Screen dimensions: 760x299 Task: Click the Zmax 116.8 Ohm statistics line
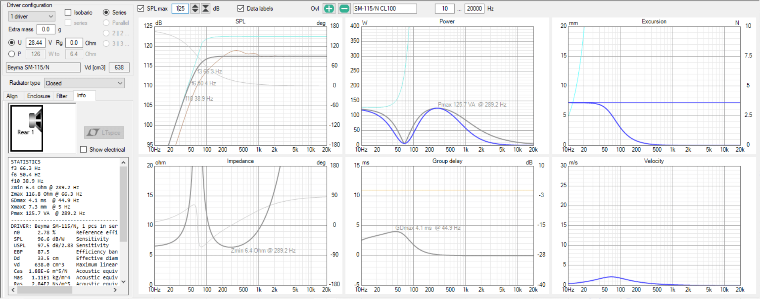46,194
